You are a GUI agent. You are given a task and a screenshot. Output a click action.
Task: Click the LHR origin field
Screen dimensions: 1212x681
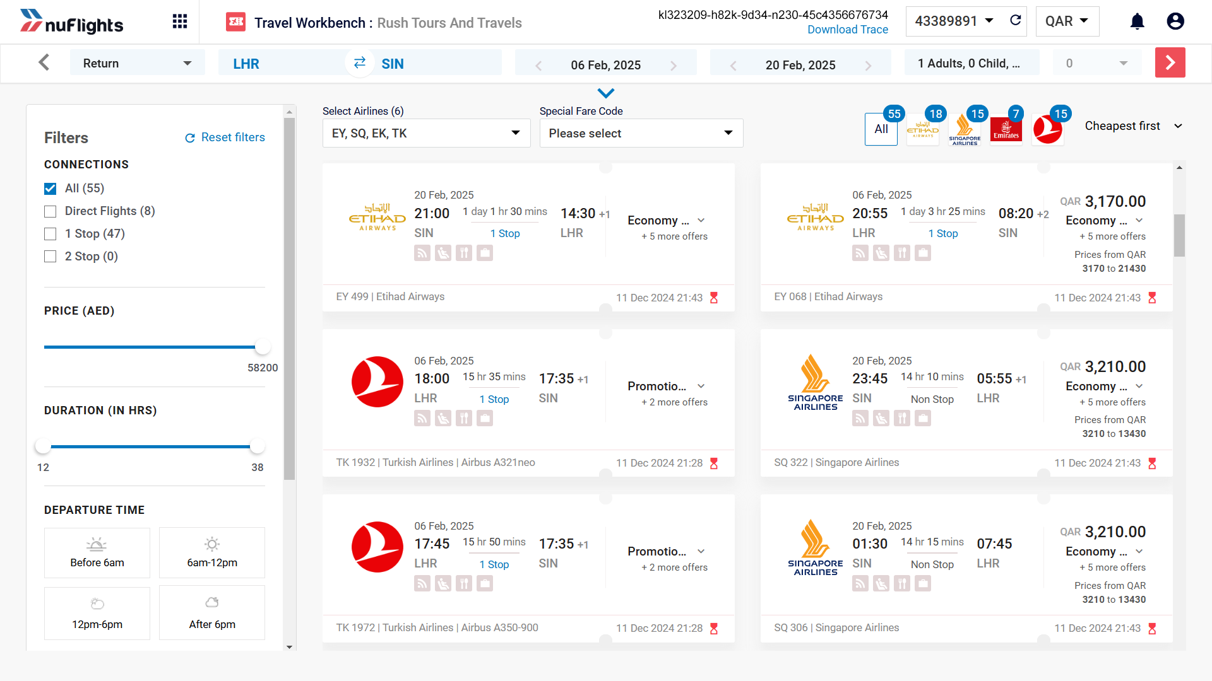[x=282, y=63]
